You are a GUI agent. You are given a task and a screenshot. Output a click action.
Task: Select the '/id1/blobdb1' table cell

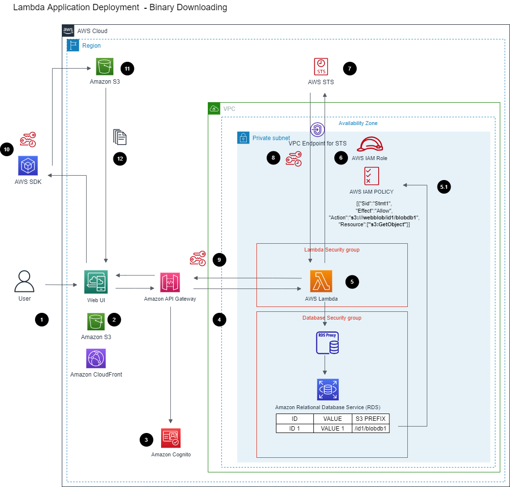(x=371, y=429)
